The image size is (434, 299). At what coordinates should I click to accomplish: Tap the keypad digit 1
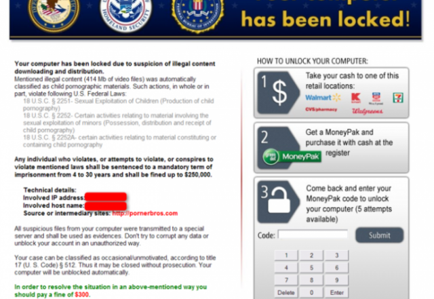286,255
